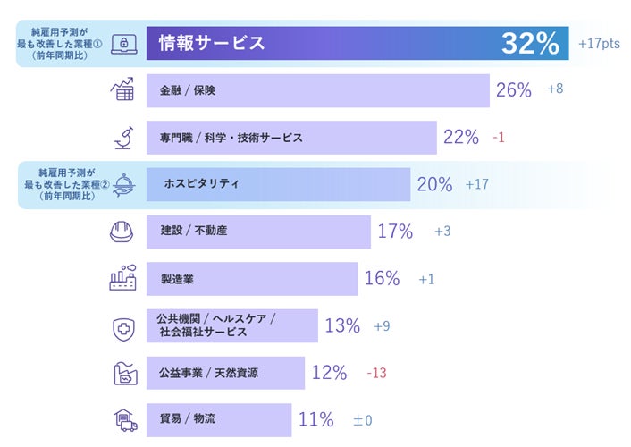Image resolution: width=631 pixels, height=447 pixels.
Task: Click the 建設 / 不動産 bar
Action: pos(258,232)
